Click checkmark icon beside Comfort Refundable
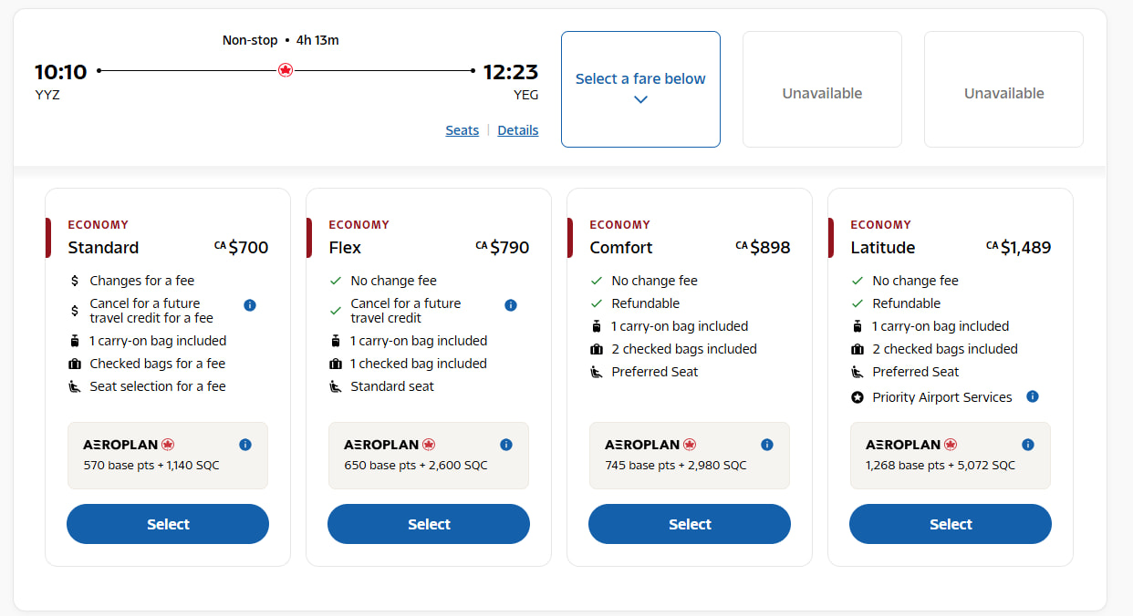Viewport: 1133px width, 616px height. coord(597,303)
